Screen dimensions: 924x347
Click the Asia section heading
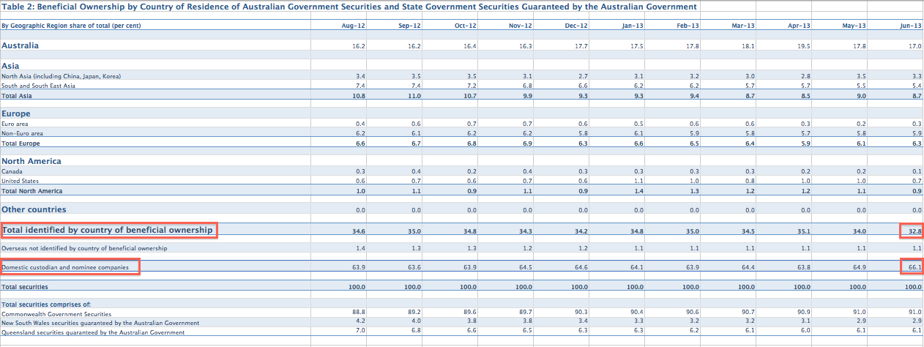(11, 66)
